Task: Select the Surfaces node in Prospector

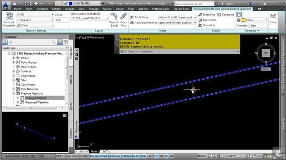Action: 26,71
